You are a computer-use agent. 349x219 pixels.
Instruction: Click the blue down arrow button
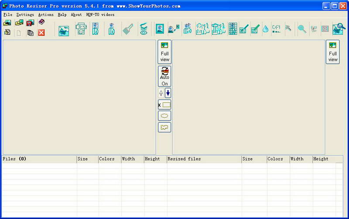[168, 93]
